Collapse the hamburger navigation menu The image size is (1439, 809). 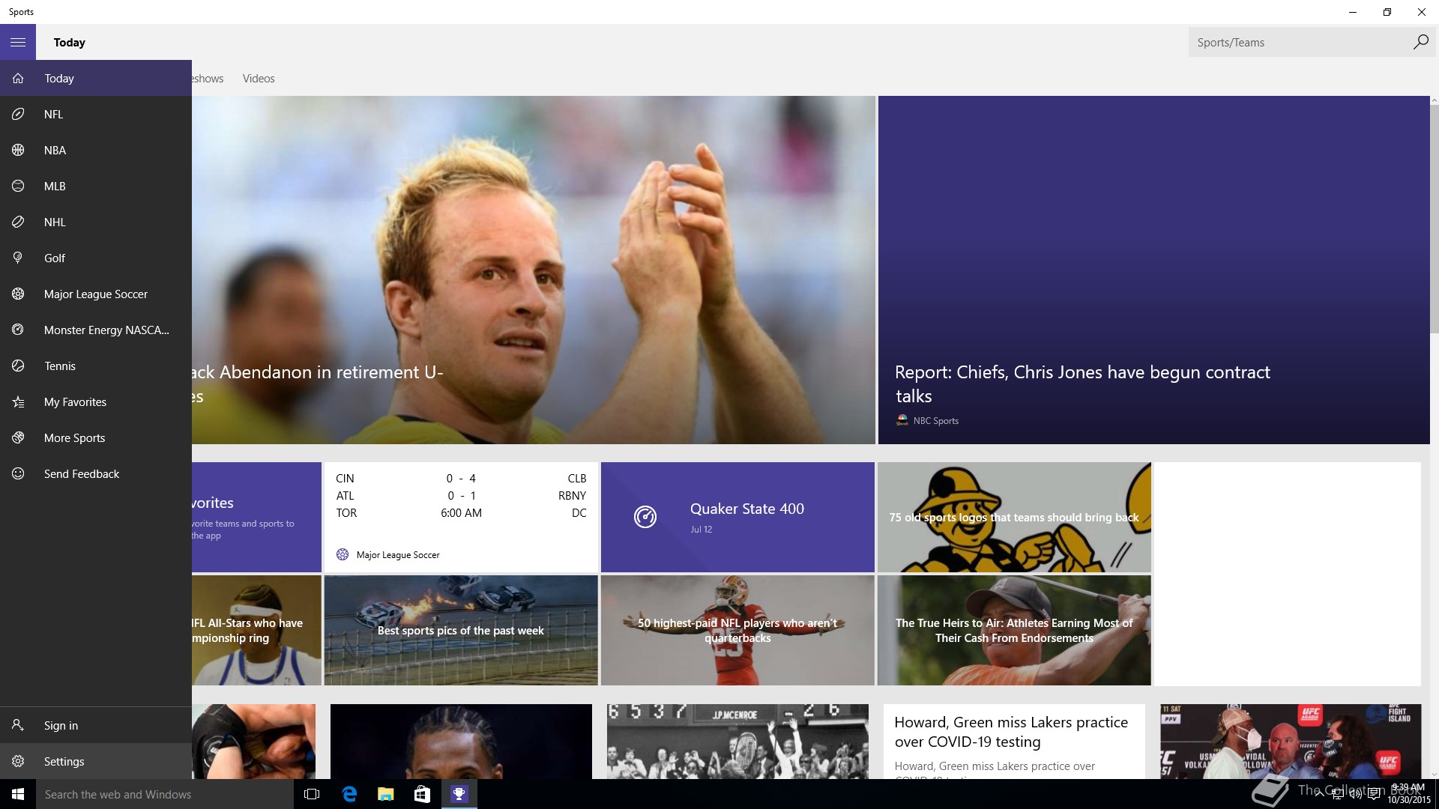(x=18, y=42)
